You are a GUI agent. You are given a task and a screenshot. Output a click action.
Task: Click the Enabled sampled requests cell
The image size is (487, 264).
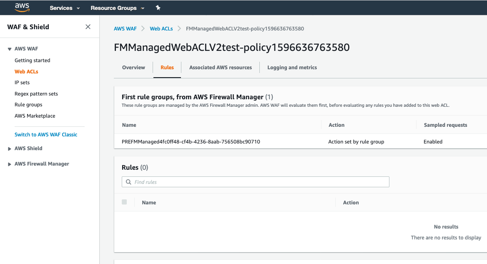(433, 142)
